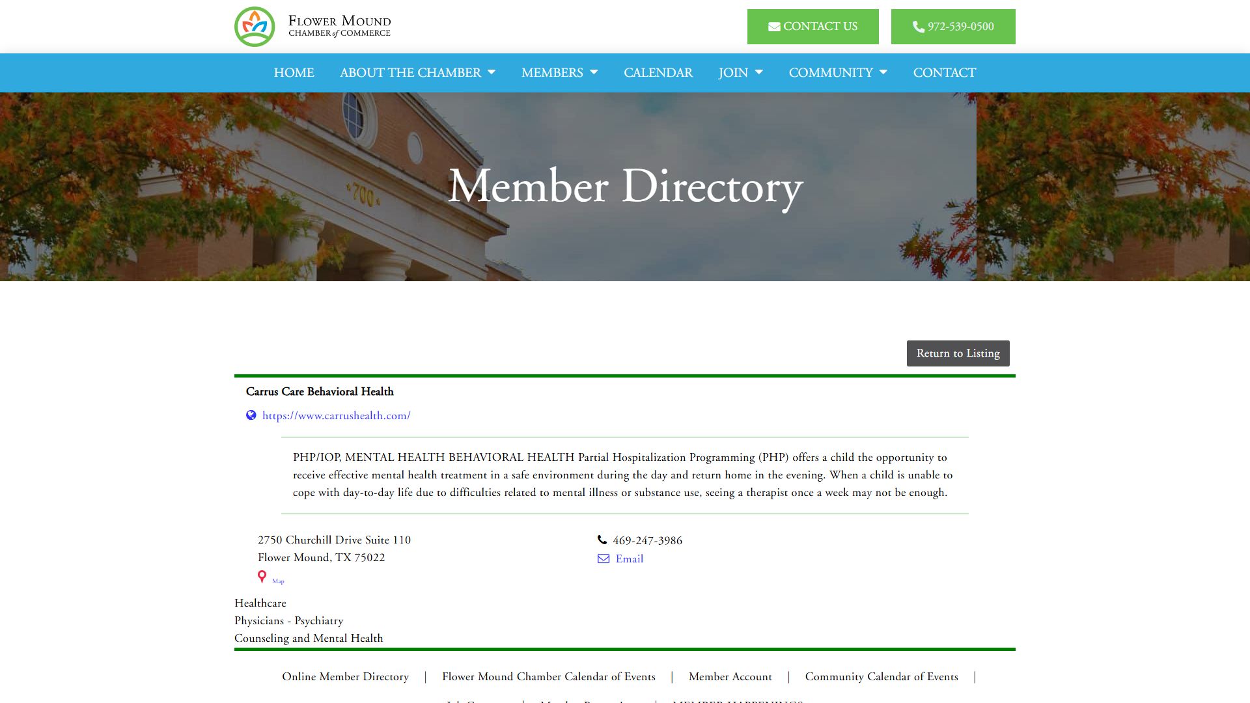Click the globe icon beside website URL
The width and height of the screenshot is (1250, 703).
251,415
